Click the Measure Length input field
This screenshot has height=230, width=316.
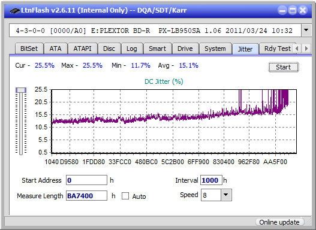86,196
